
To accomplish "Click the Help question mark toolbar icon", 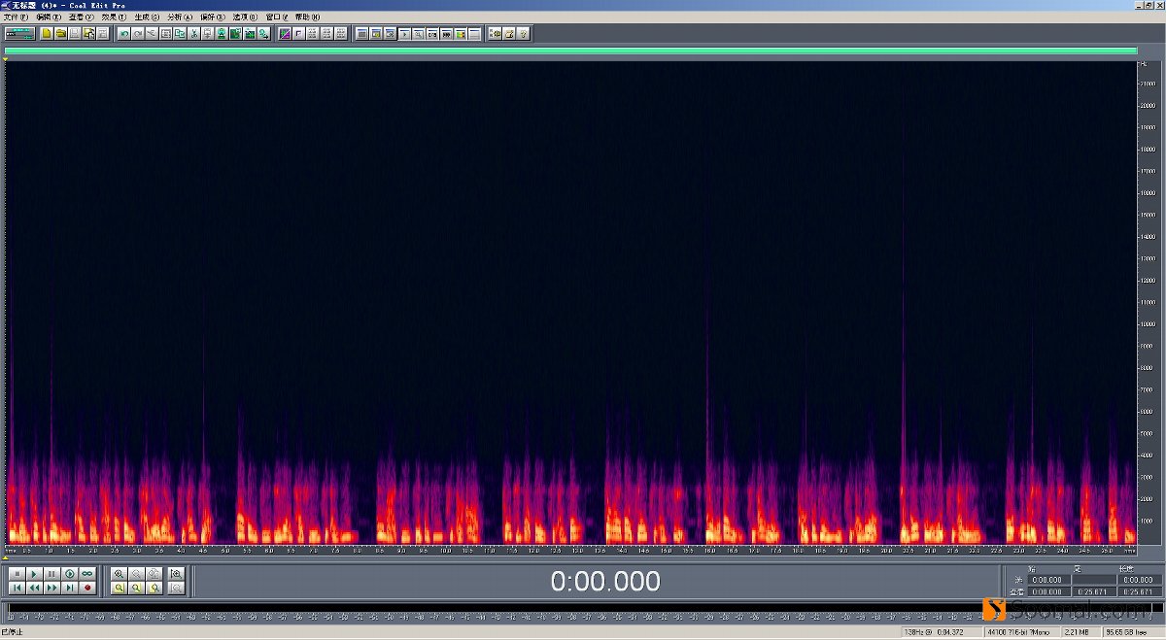I will 523,34.
